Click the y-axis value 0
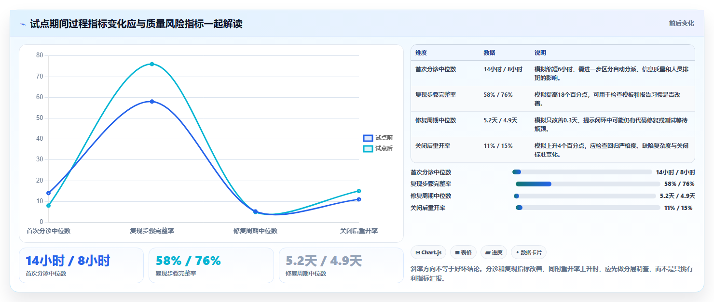 coord(41,222)
